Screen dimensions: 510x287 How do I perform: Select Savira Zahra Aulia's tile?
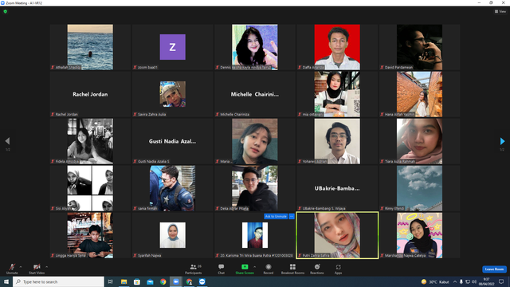click(172, 94)
